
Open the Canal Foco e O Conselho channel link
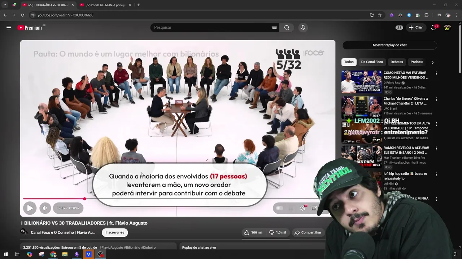click(63, 232)
